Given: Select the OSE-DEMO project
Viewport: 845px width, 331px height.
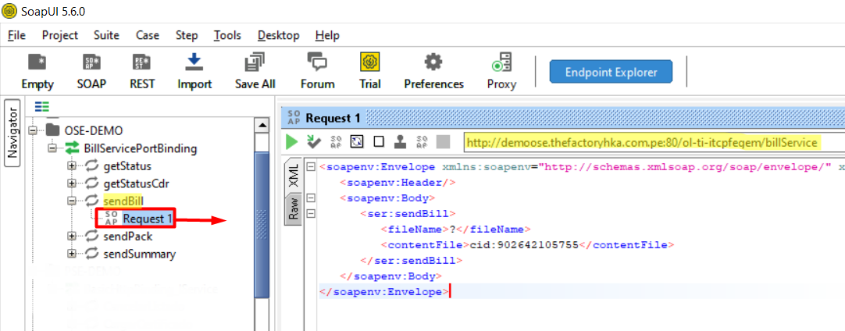Looking at the screenshot, I should coord(94,130).
